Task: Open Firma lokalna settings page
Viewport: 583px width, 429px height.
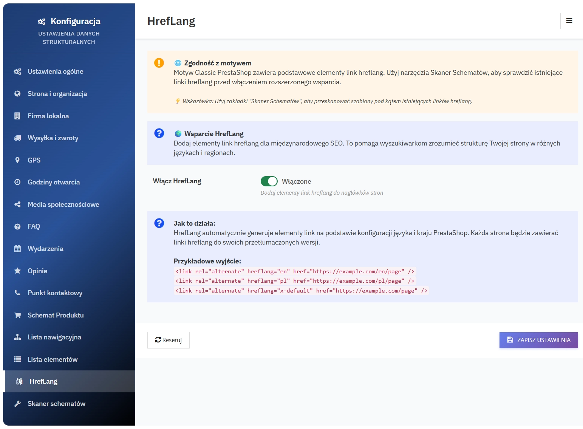Action: tap(48, 116)
